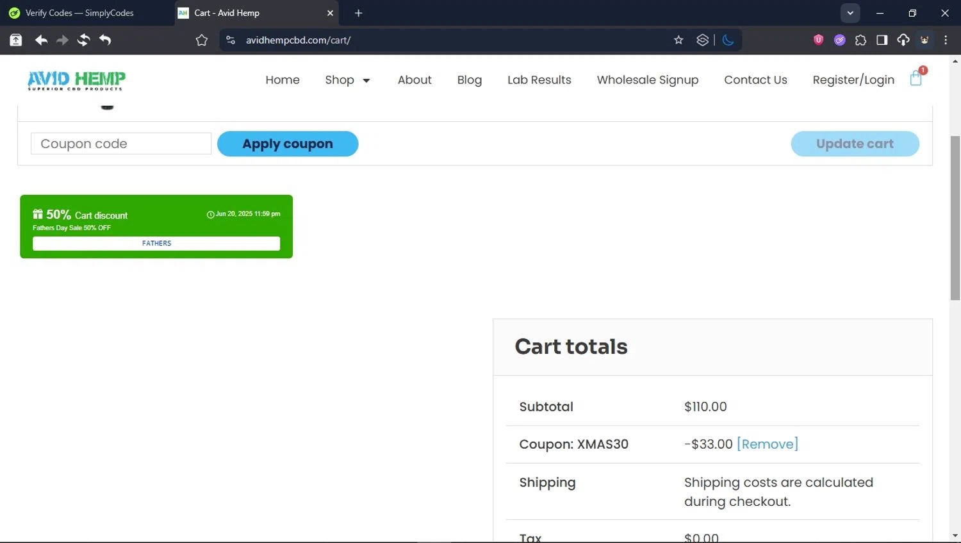Focus the Coupon code input field
961x543 pixels.
pyautogui.click(x=121, y=144)
